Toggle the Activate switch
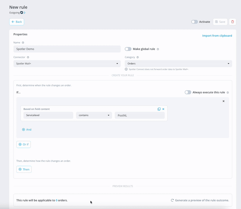The image size is (241, 209). click(x=194, y=22)
